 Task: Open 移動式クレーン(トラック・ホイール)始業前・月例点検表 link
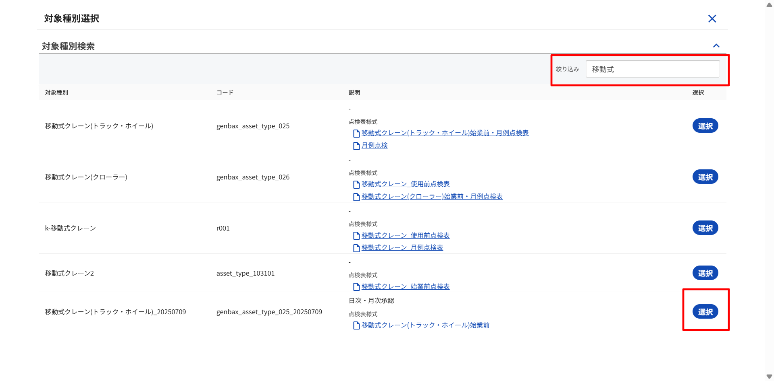[445, 133]
